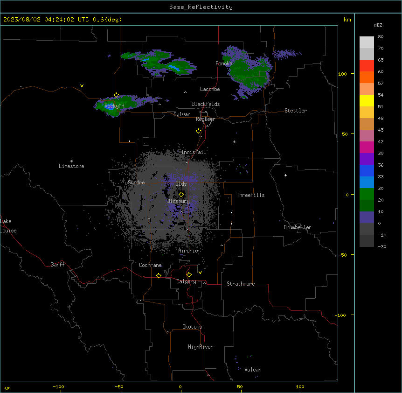Click the Didsbury label

point(179,201)
